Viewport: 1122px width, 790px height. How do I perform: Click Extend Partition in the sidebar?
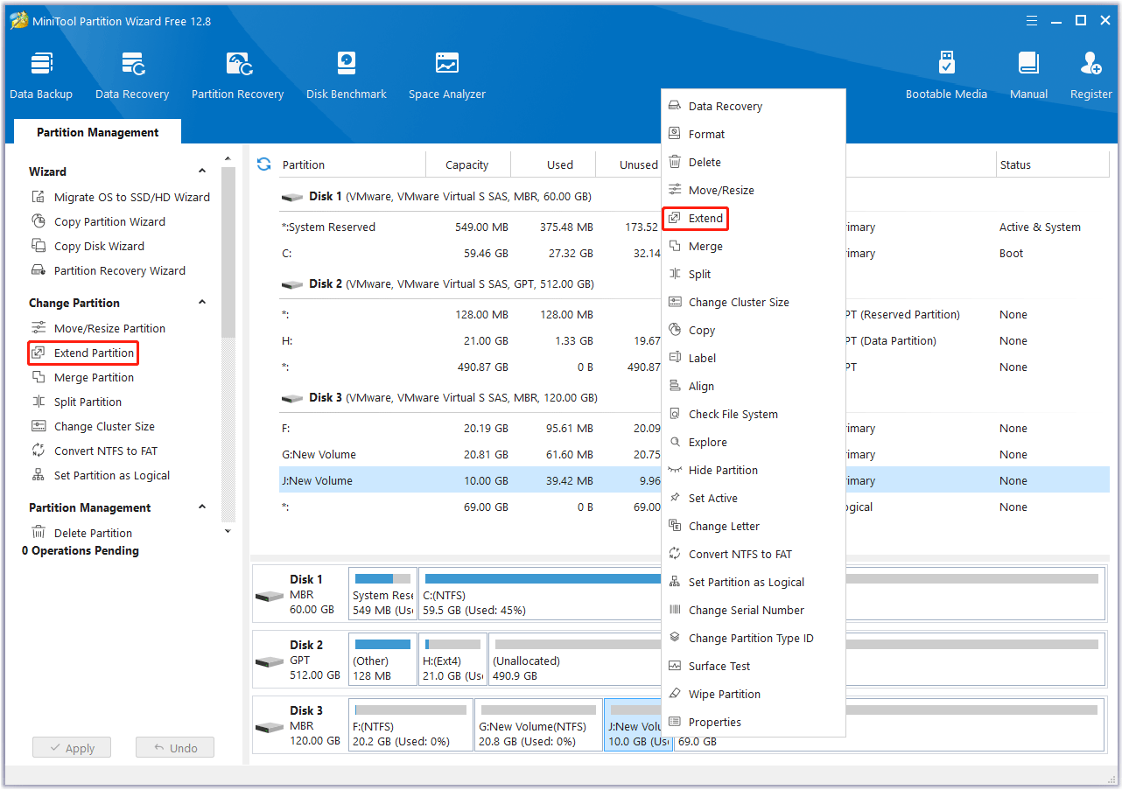tap(83, 353)
